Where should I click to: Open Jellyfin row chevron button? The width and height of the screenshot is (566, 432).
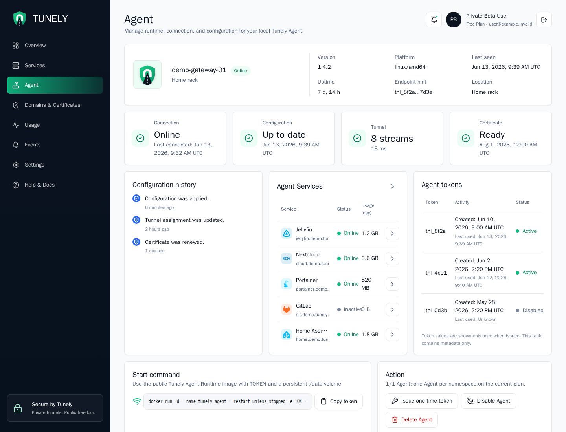[392, 233]
